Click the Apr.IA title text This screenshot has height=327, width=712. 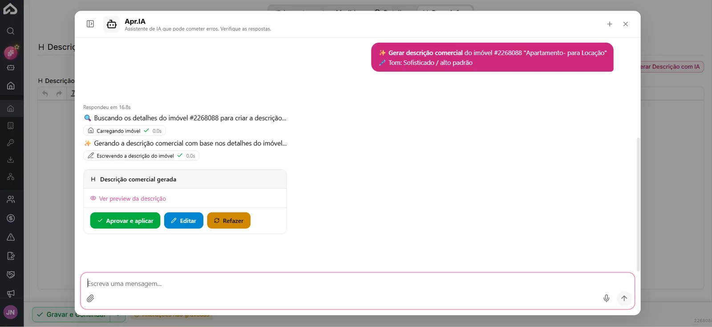[135, 21]
